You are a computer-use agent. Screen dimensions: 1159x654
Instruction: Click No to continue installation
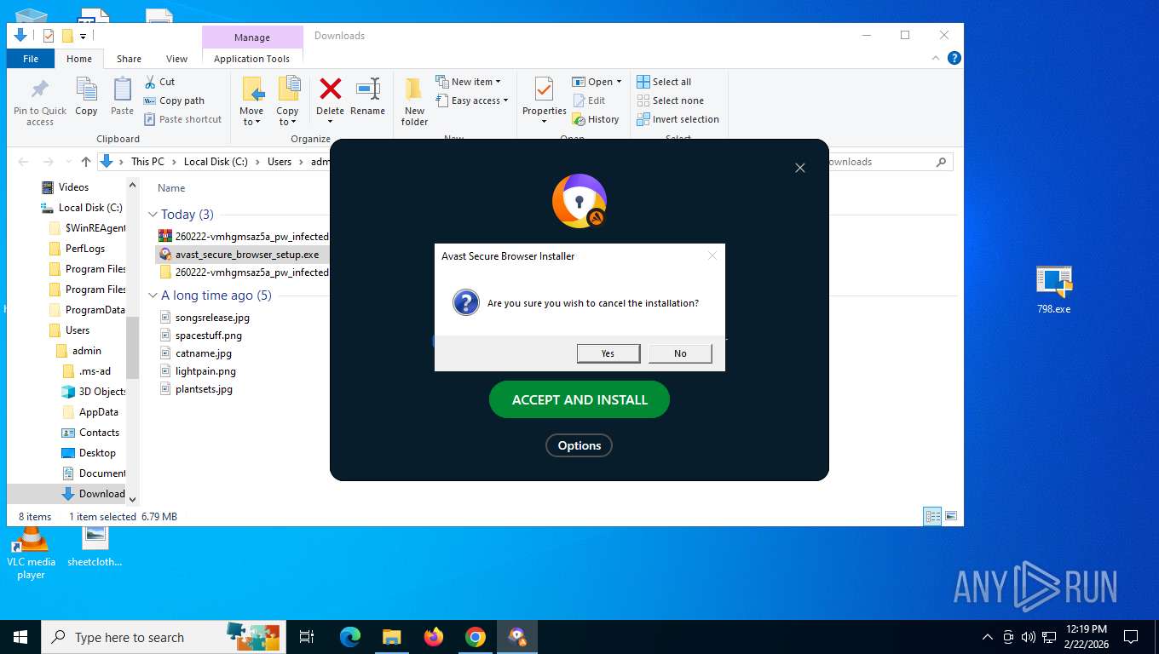point(680,353)
